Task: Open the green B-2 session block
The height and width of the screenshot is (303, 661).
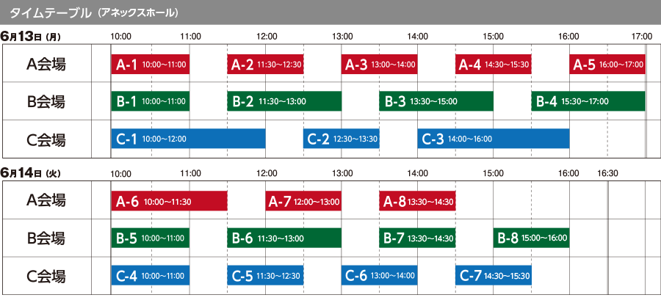Action: (284, 101)
